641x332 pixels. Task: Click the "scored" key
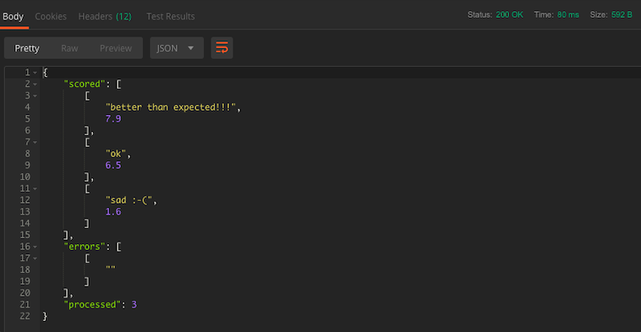(x=85, y=84)
